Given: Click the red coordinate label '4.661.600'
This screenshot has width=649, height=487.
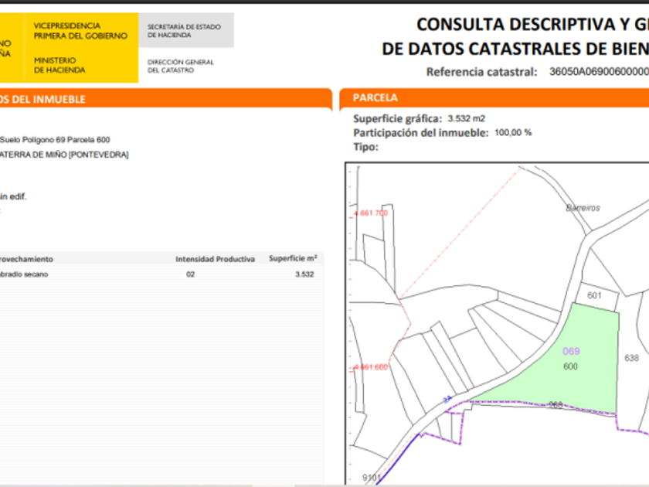Looking at the screenshot, I should coord(370,367).
